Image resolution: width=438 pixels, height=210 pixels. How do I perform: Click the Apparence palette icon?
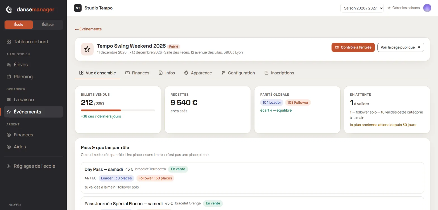[186, 73]
